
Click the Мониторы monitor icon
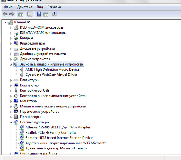coord(16,101)
